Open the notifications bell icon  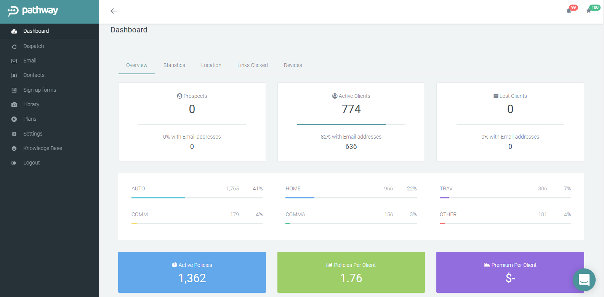pyautogui.click(x=569, y=11)
